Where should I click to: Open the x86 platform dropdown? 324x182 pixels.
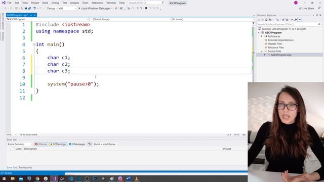(67, 9)
